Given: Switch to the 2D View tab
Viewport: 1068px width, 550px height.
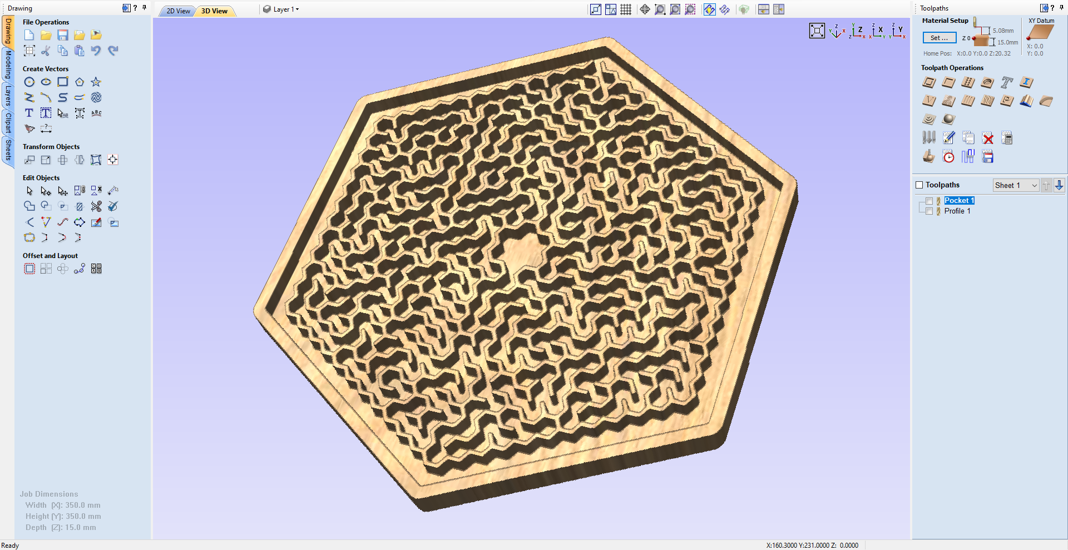Looking at the screenshot, I should 177,11.
